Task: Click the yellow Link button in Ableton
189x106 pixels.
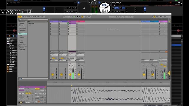Action: (20, 17)
